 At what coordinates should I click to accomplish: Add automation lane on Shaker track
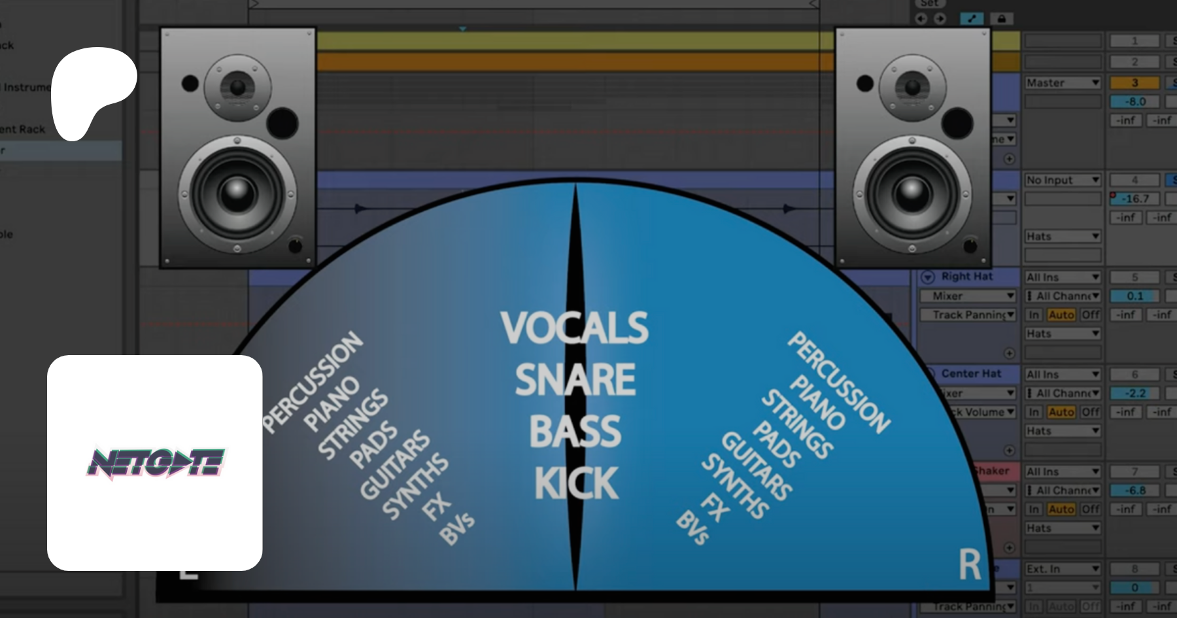pyautogui.click(x=1009, y=548)
